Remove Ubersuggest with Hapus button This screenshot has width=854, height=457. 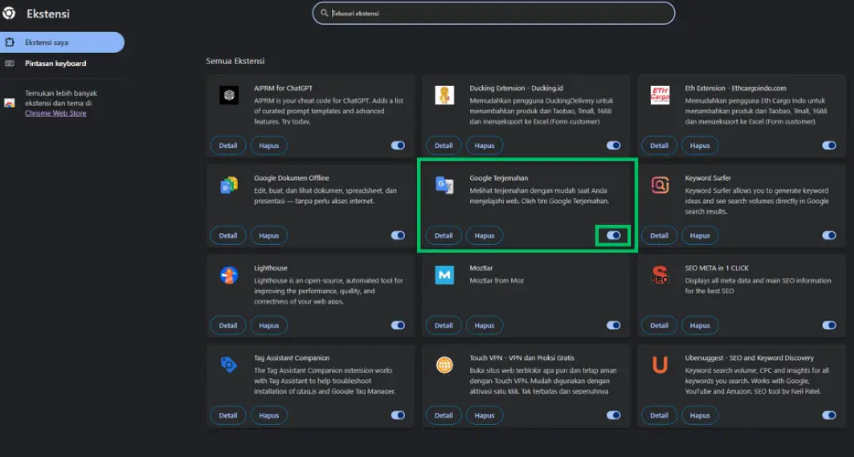(699, 415)
